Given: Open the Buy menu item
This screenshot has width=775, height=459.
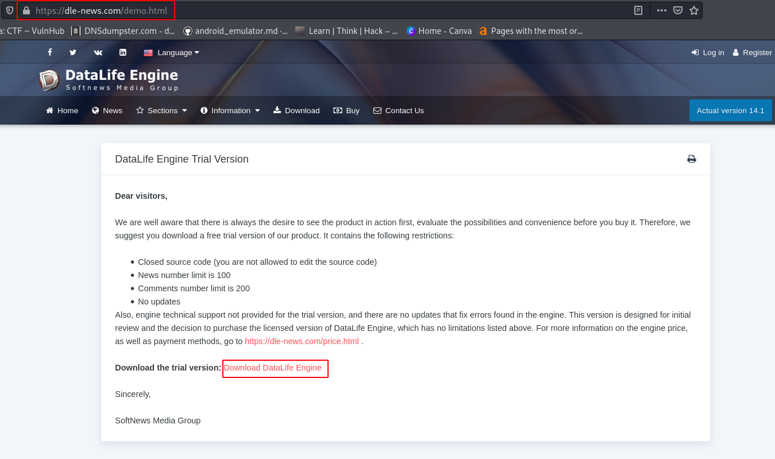Looking at the screenshot, I should 346,110.
